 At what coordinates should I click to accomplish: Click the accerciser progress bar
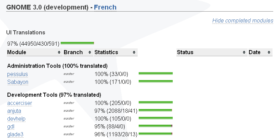click(156, 102)
